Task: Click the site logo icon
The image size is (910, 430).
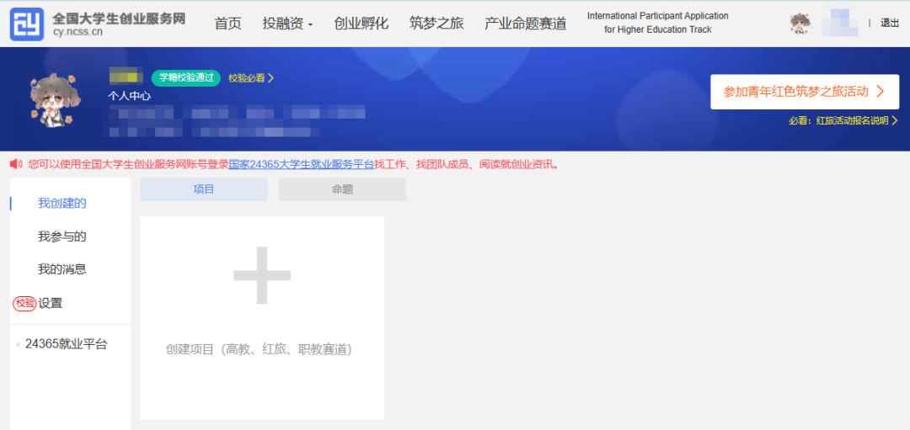Action: pyautogui.click(x=26, y=24)
